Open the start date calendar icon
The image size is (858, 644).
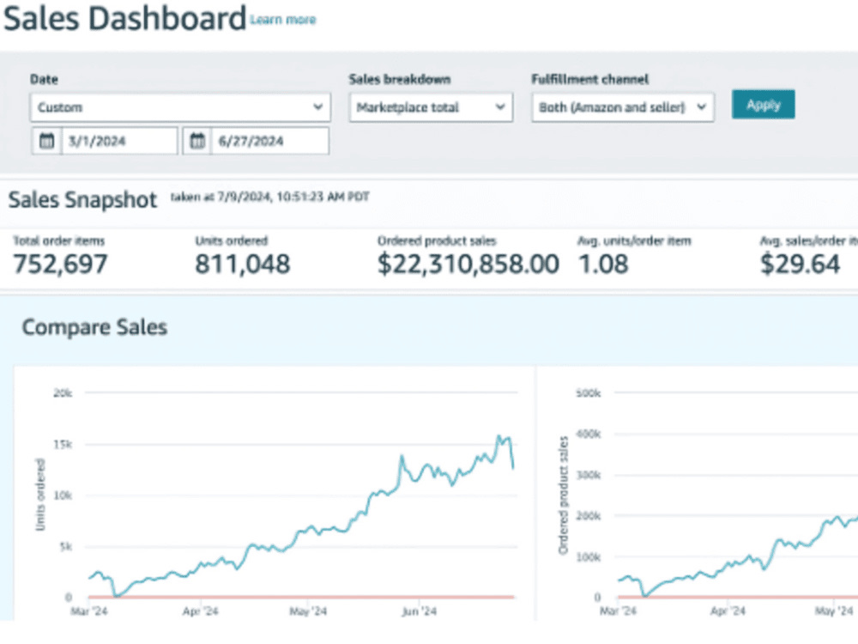point(47,141)
